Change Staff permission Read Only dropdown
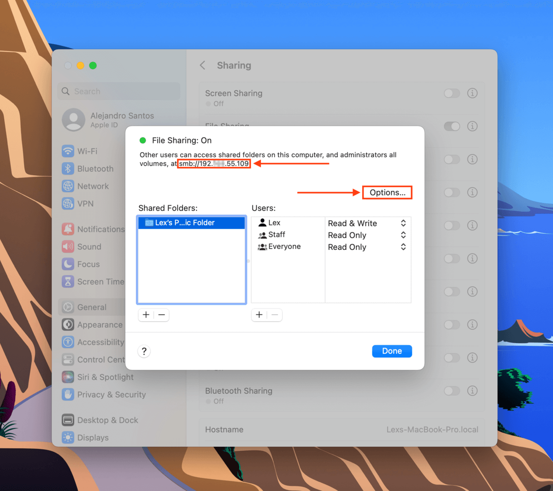The width and height of the screenshot is (553, 491). (x=367, y=235)
